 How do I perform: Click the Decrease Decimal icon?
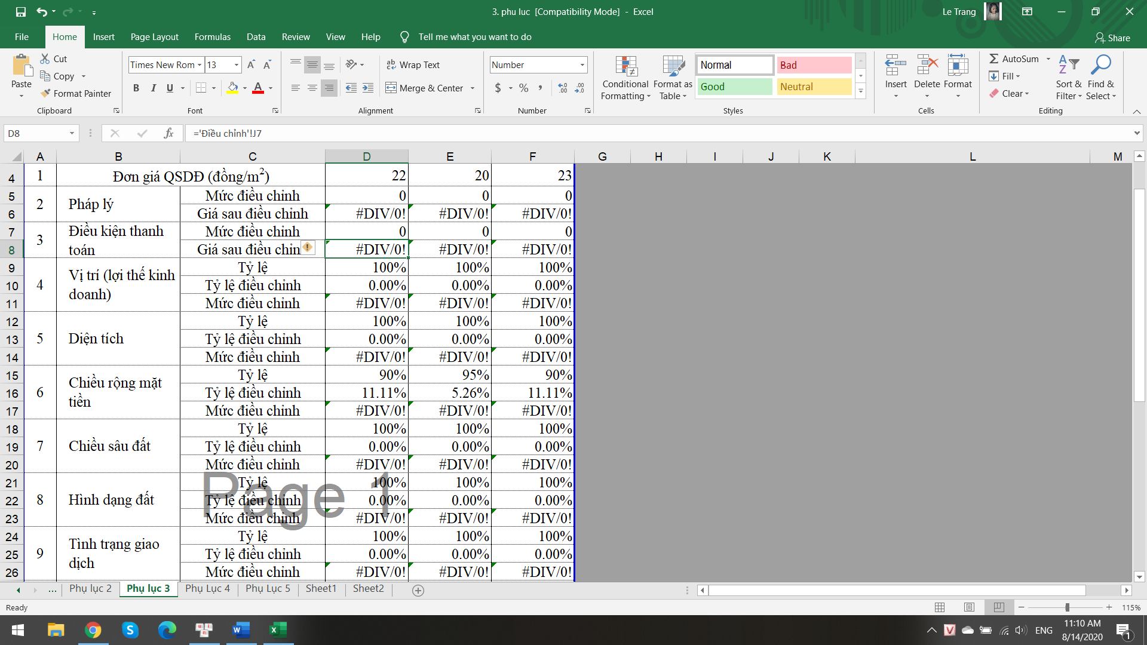[579, 88]
